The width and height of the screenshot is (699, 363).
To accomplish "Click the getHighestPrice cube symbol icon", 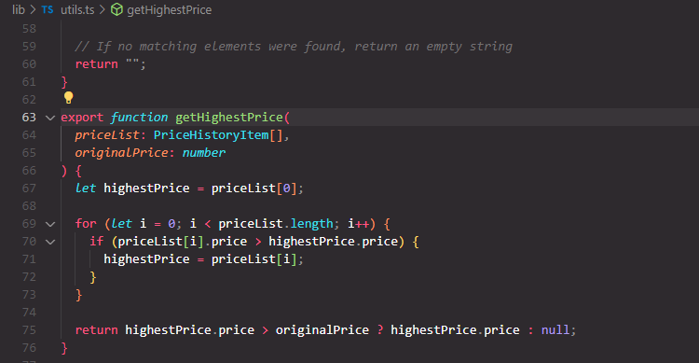I will point(116,9).
